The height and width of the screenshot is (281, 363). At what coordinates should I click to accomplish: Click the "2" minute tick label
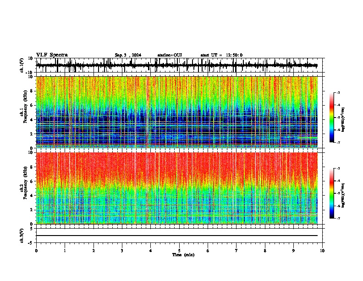[x=93, y=251]
